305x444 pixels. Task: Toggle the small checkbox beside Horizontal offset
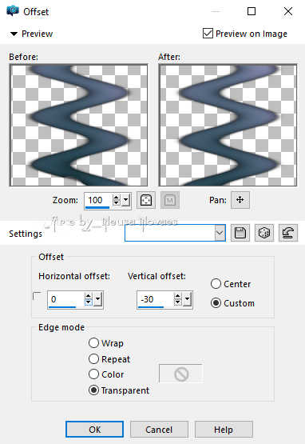click(37, 296)
